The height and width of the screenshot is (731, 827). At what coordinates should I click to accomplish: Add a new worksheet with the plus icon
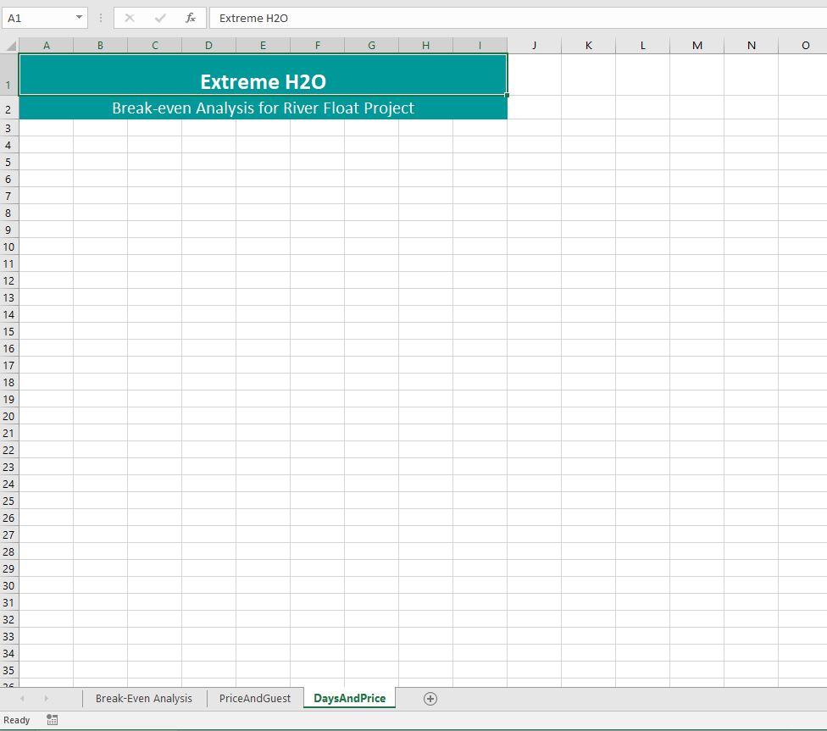(430, 698)
